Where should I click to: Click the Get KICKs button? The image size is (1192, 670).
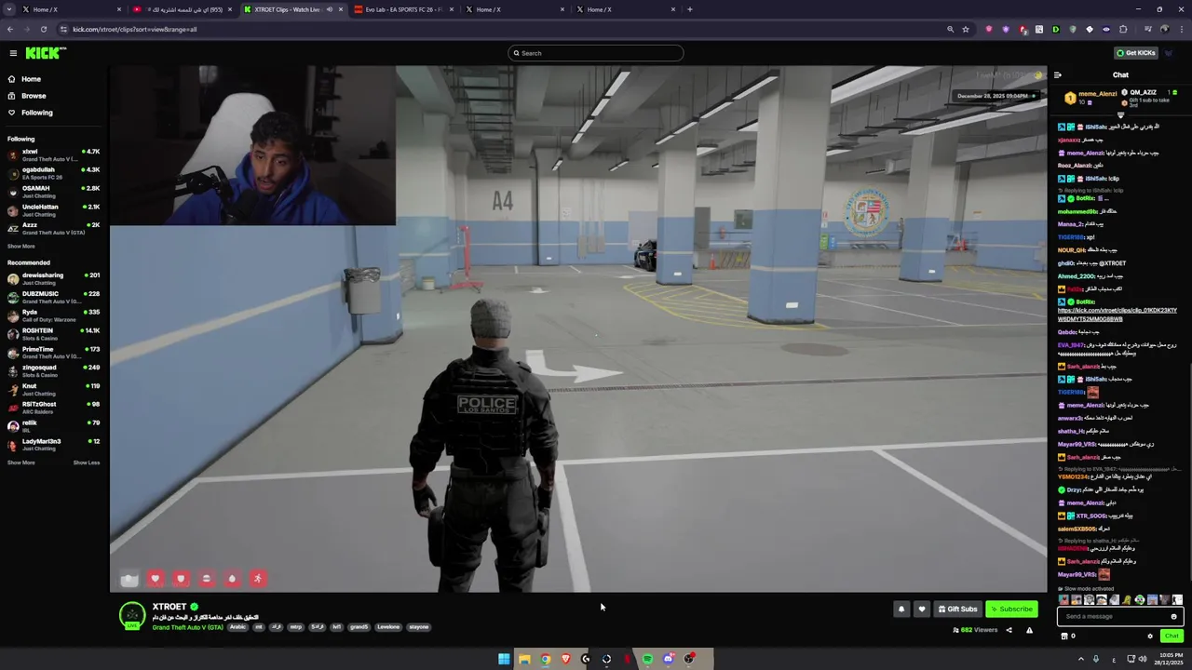pyautogui.click(x=1136, y=53)
